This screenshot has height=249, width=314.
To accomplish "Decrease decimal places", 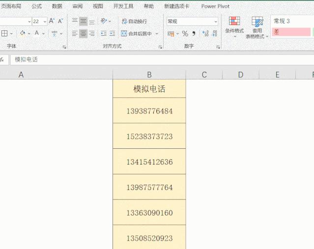I will tap(214, 33).
